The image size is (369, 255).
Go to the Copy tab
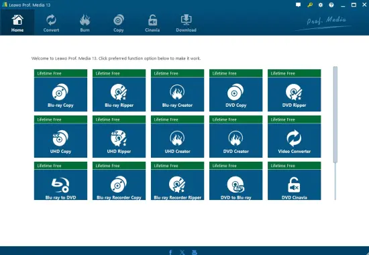point(118,23)
